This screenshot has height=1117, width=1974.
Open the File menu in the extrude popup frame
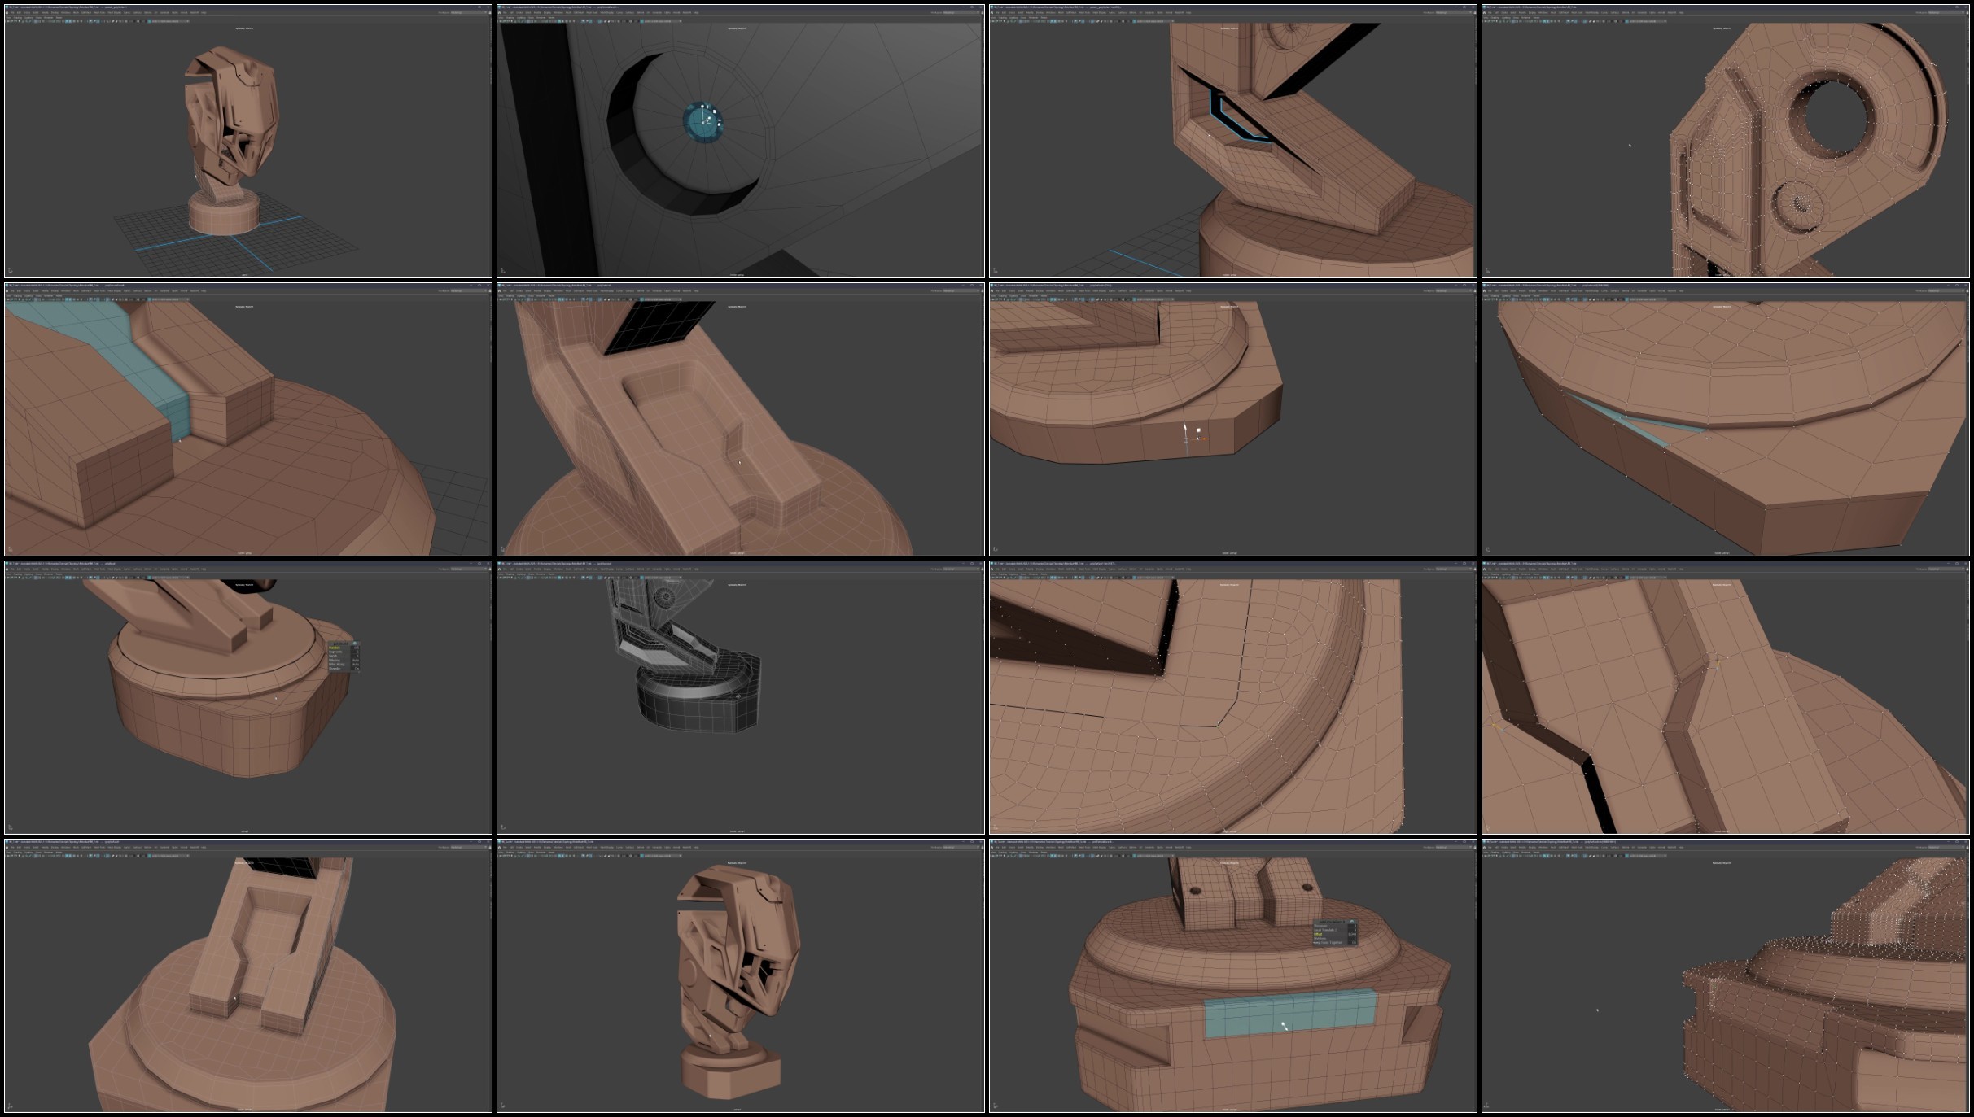coord(998,847)
